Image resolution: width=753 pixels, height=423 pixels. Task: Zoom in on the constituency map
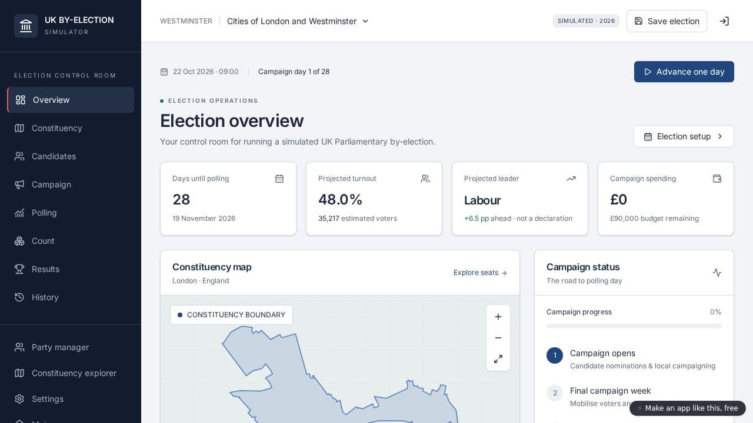pos(498,317)
